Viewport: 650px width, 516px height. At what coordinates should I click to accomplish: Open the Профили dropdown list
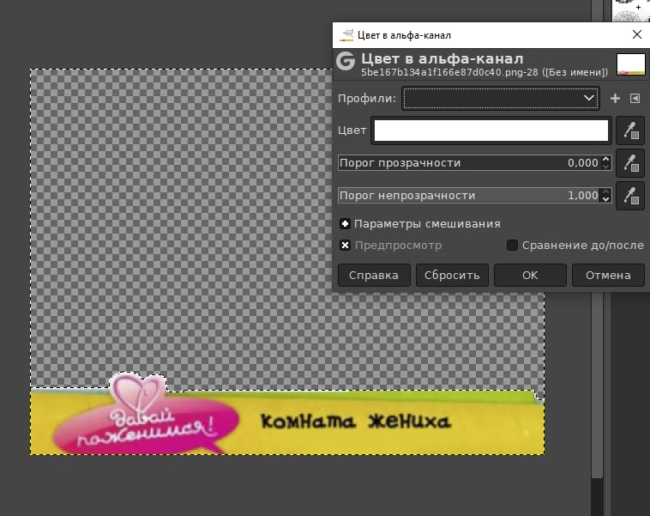[500, 99]
